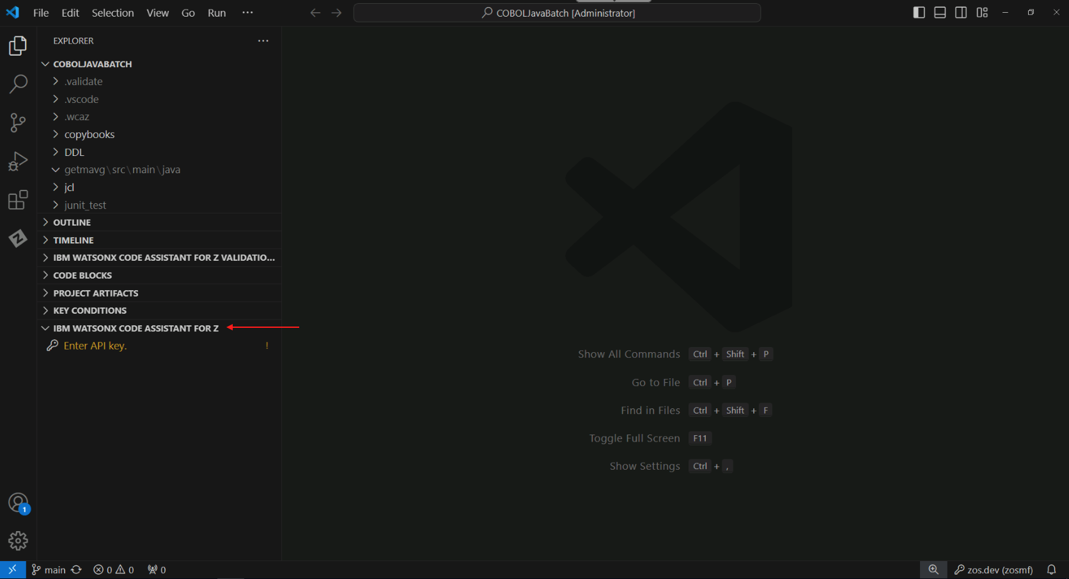Open Explorer views and more actions

263,41
